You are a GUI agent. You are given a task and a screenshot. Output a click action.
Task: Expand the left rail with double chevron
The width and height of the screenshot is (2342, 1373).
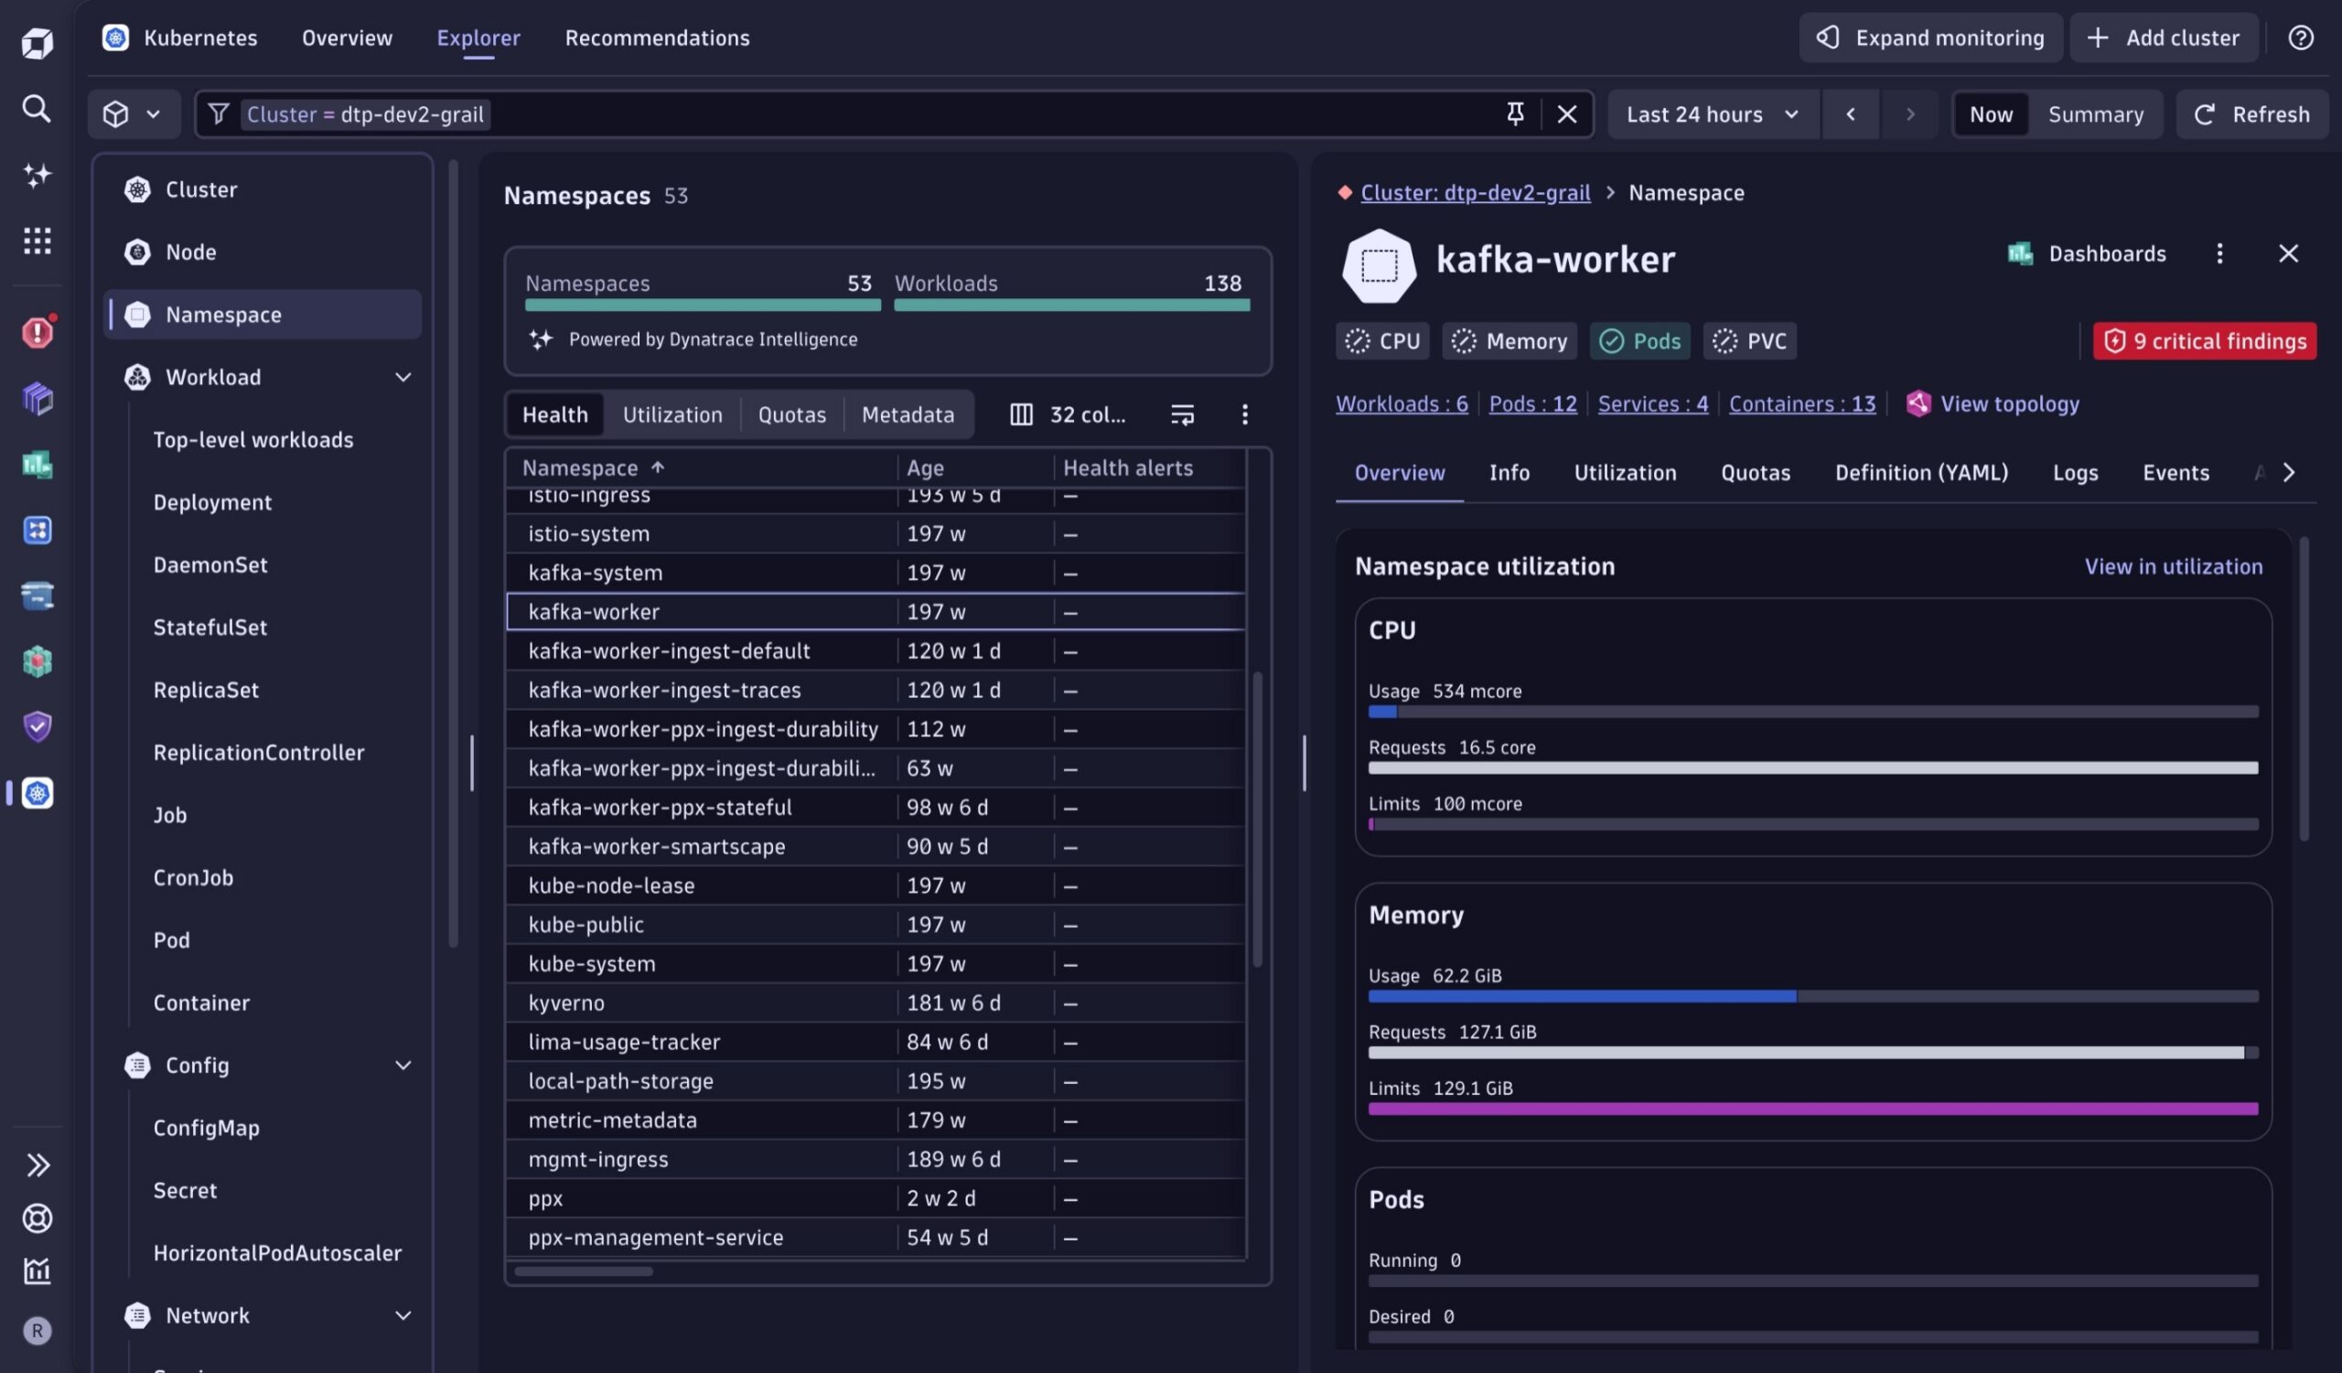(38, 1165)
